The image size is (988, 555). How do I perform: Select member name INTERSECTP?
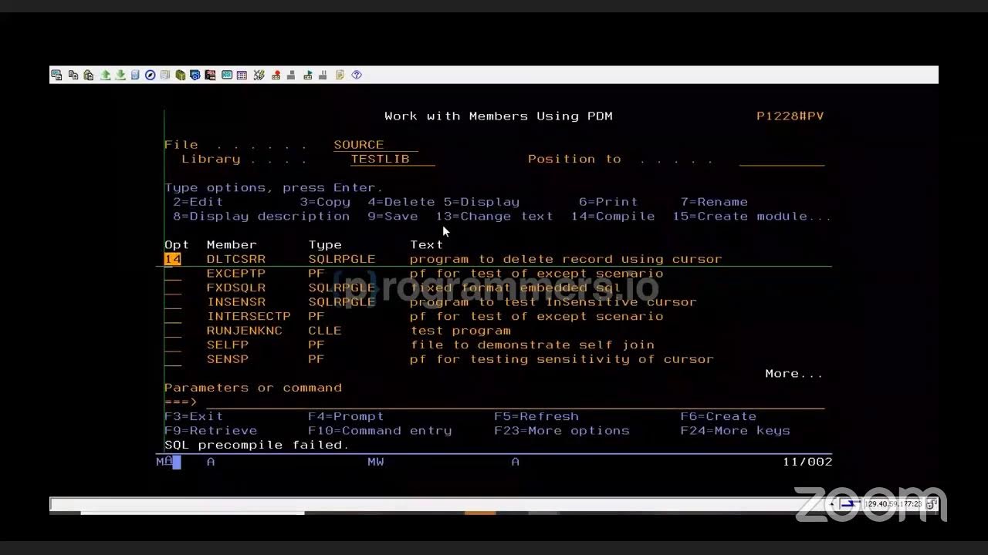(249, 316)
